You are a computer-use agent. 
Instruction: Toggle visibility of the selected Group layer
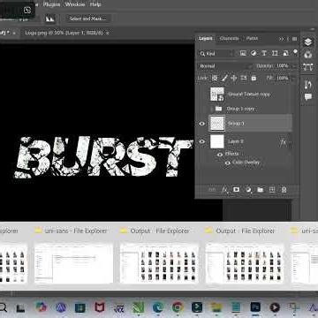click(x=201, y=124)
